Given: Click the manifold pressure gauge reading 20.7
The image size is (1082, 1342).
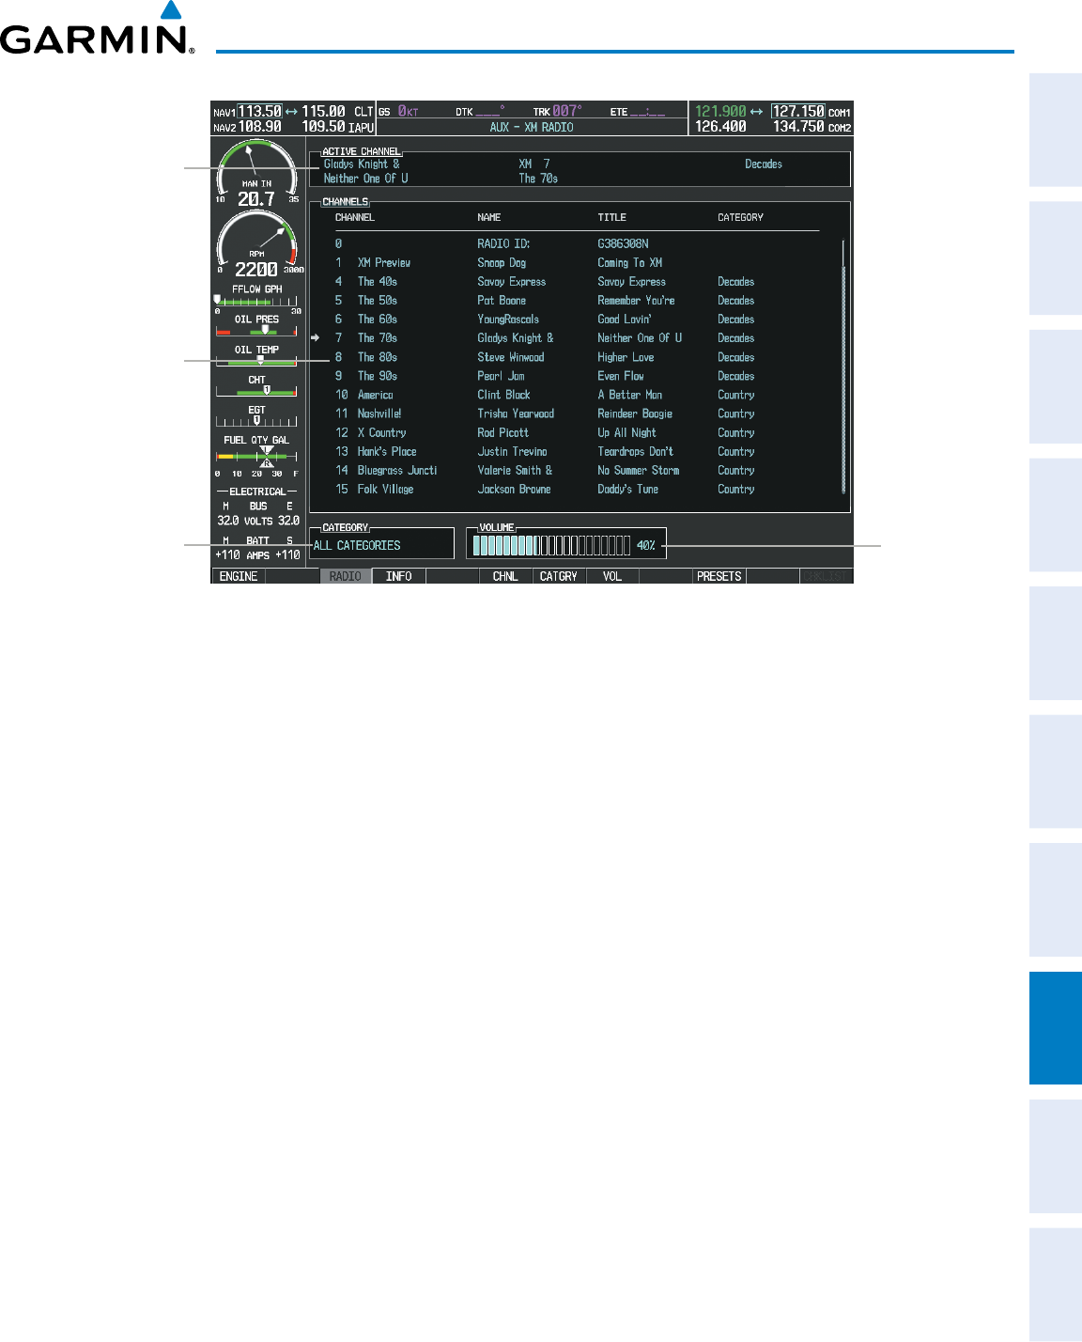Looking at the screenshot, I should click(x=256, y=173).
